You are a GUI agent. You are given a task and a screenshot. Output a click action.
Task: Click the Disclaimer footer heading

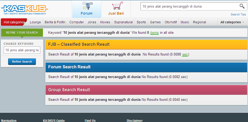coord(135,121)
